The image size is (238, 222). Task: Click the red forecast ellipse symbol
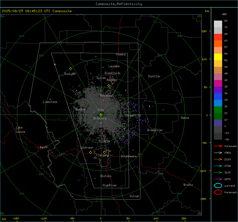(218, 192)
